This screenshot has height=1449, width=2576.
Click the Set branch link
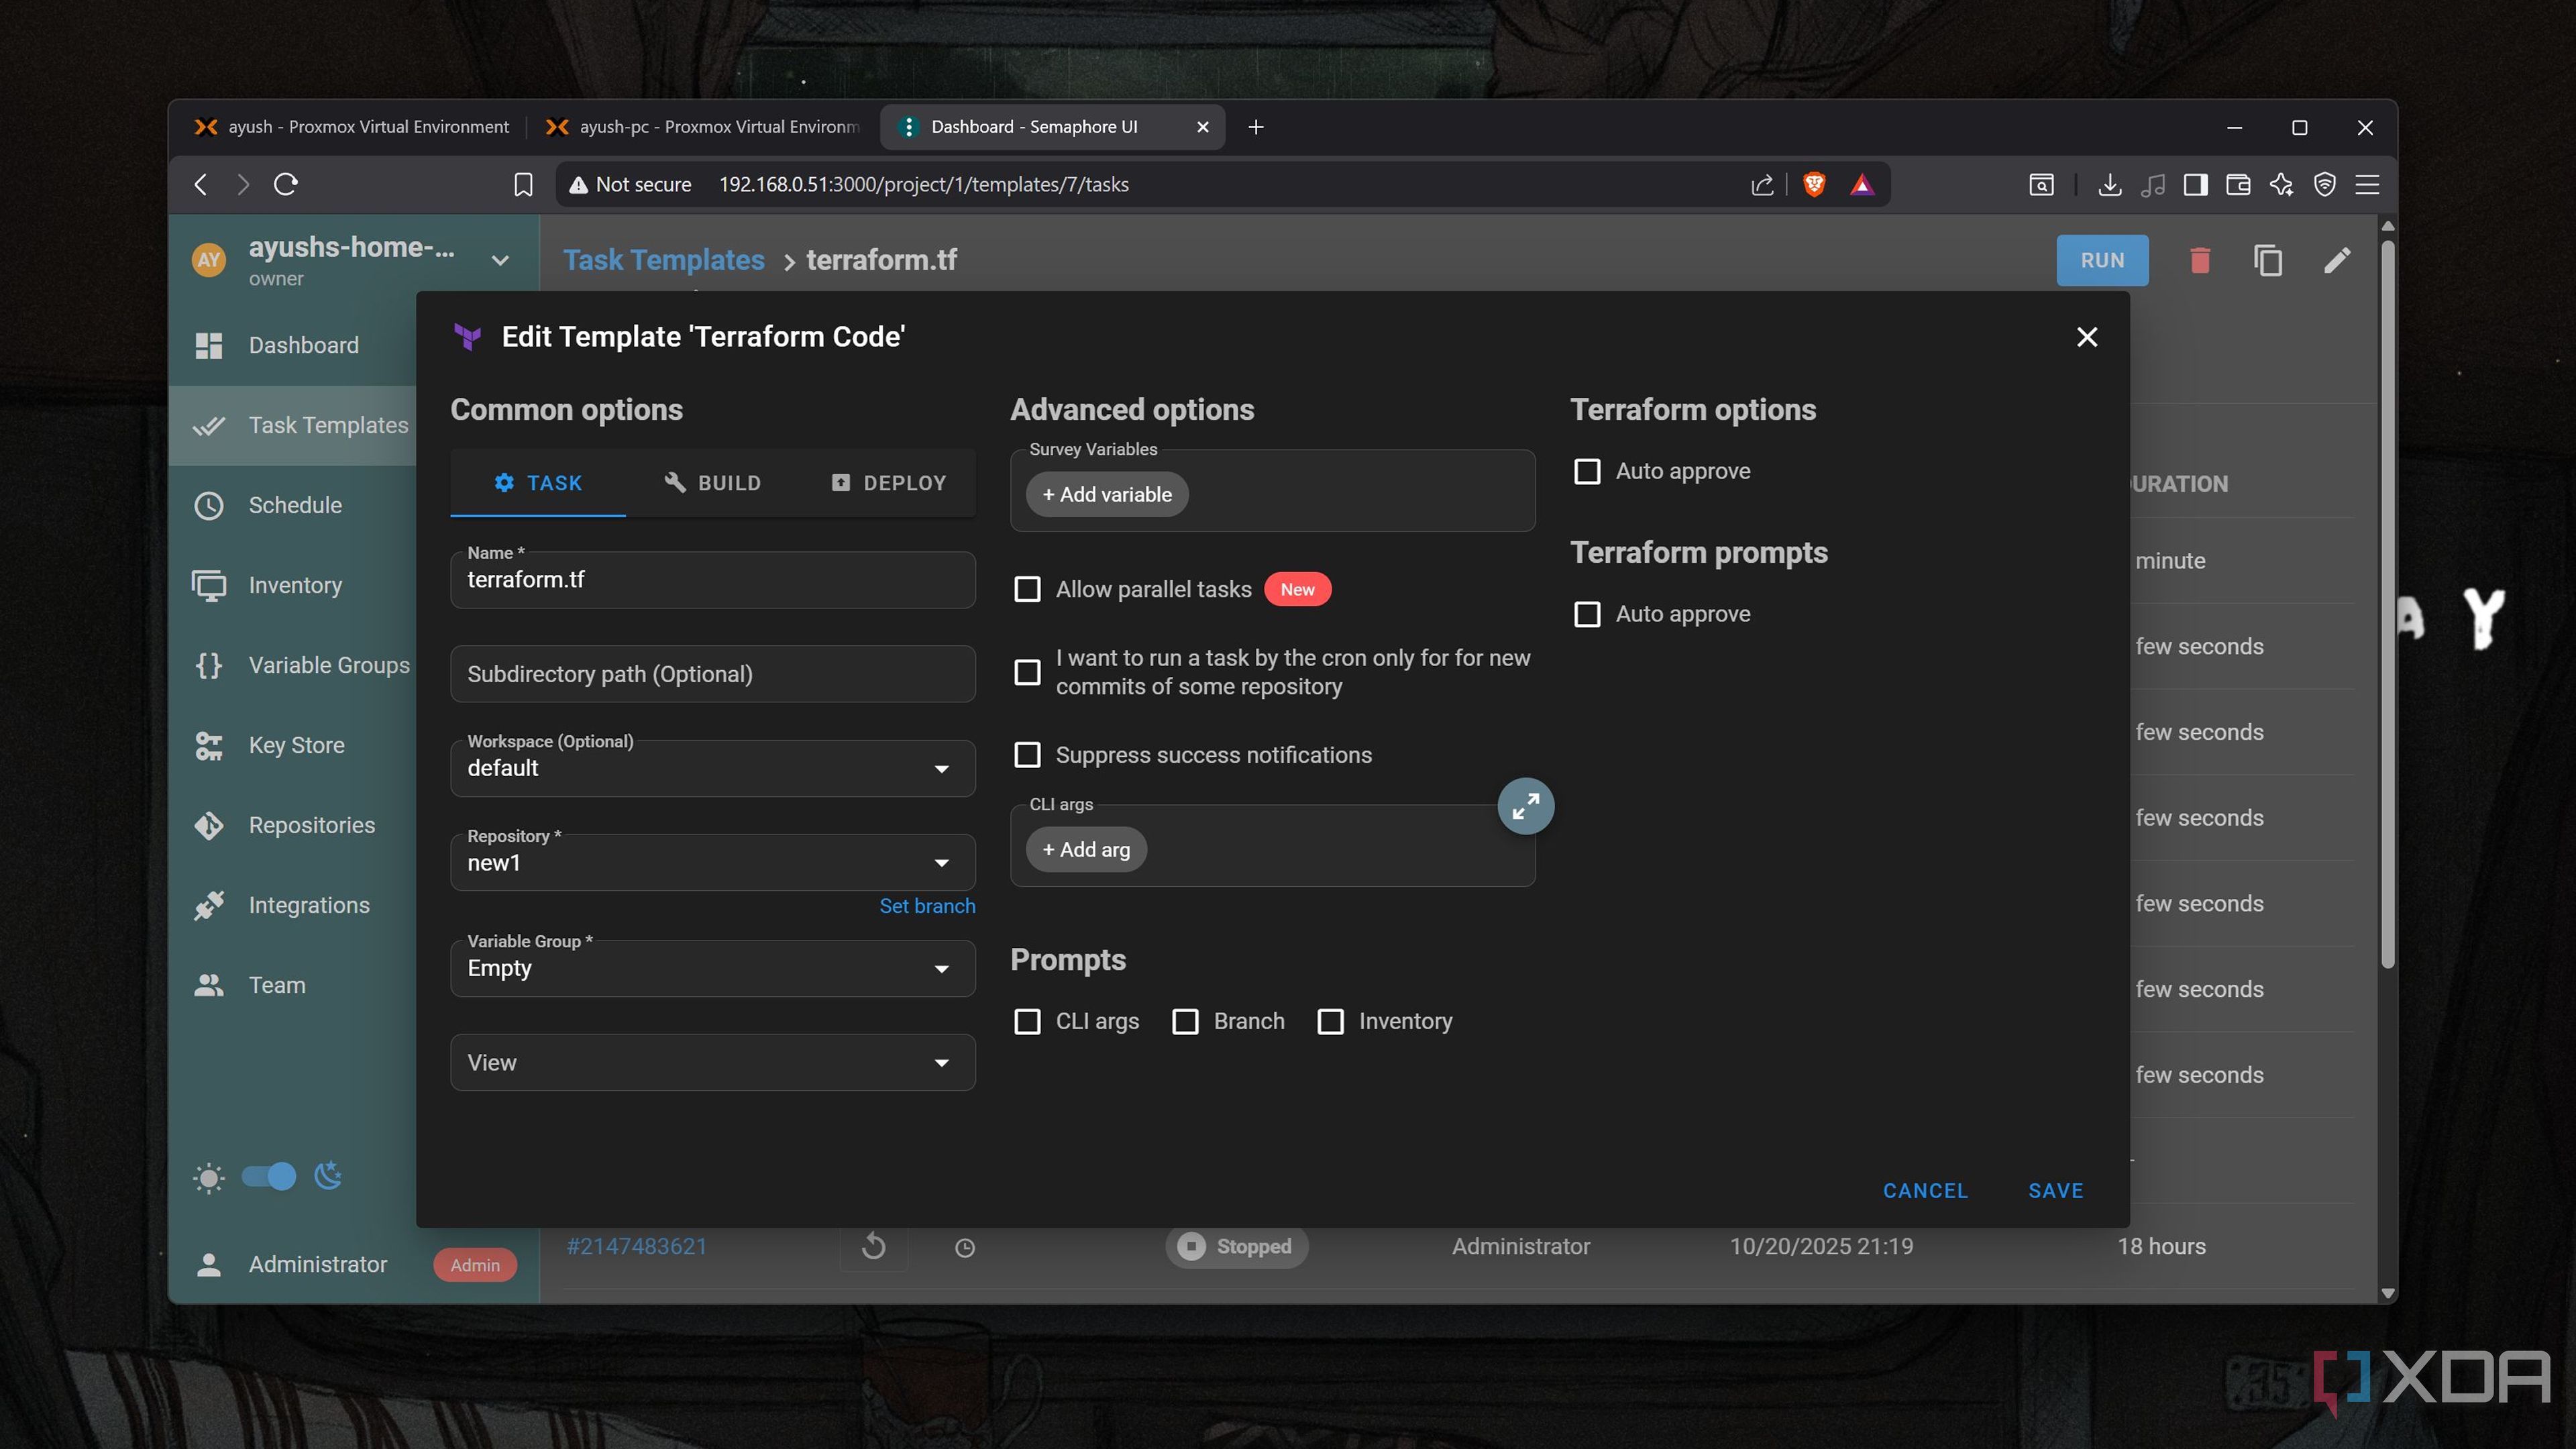(927, 906)
